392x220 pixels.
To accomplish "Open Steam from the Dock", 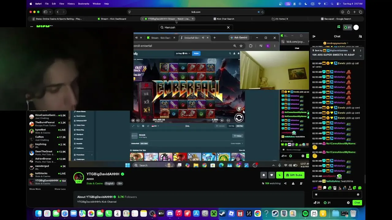I will click(x=222, y=214).
